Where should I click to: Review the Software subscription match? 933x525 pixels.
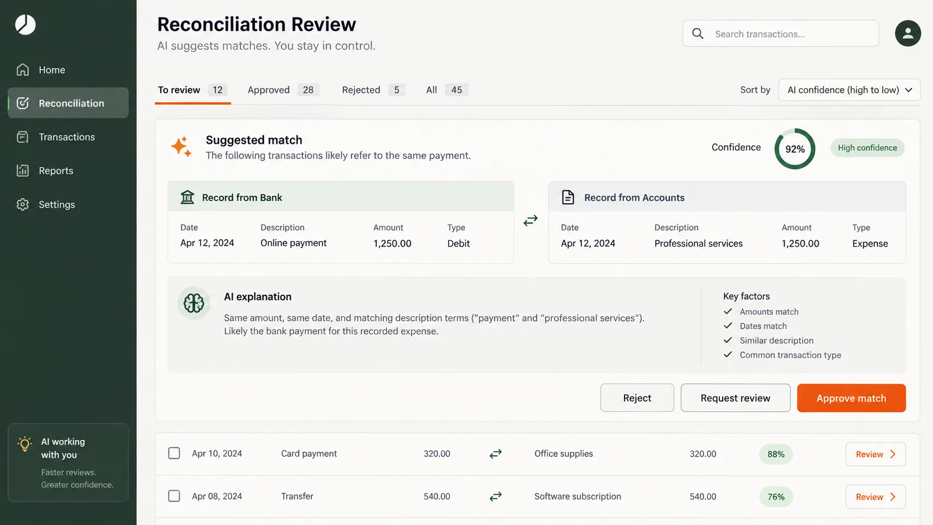(876, 497)
